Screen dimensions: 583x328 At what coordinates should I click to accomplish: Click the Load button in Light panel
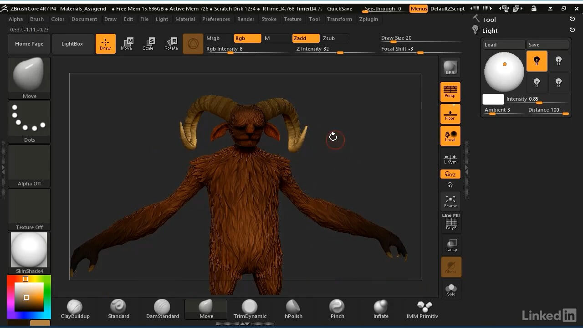click(x=504, y=45)
